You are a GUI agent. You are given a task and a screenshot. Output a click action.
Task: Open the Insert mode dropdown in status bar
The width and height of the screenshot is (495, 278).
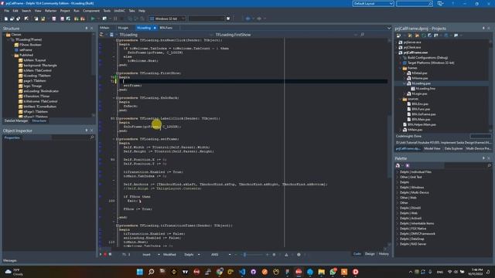coord(159,254)
